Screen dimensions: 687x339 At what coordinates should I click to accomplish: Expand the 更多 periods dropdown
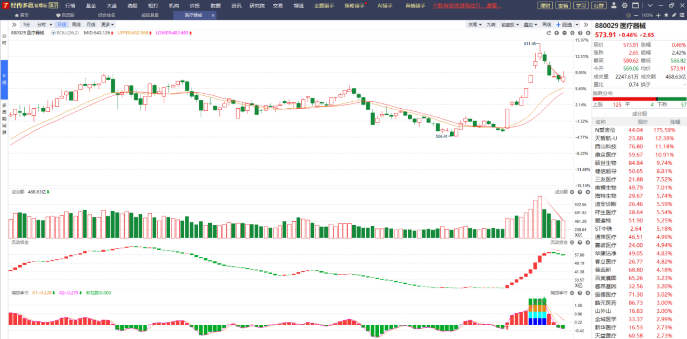point(107,25)
